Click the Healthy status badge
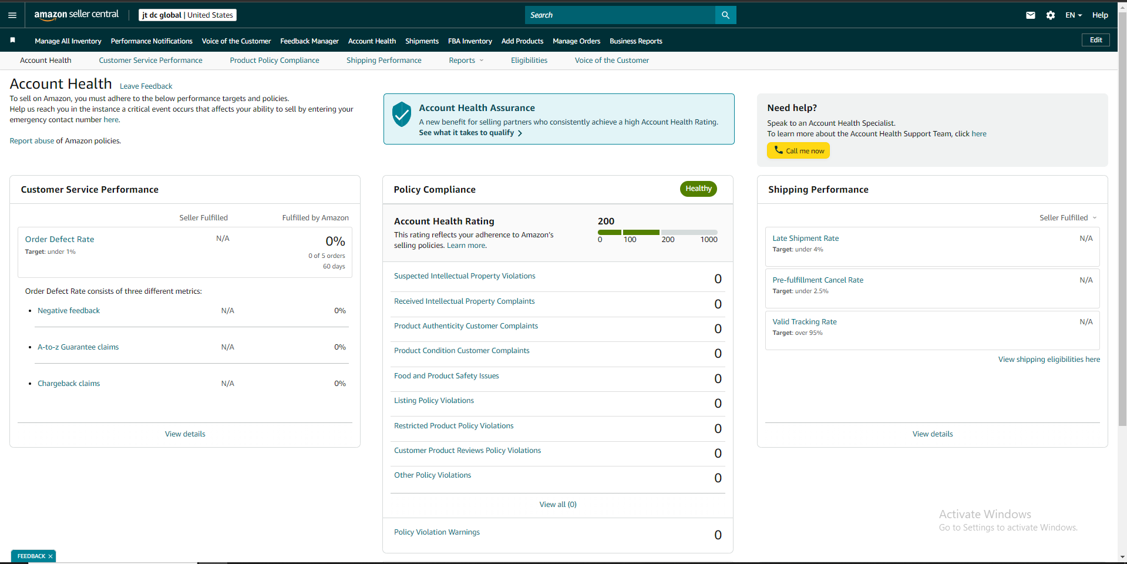Screen dimensions: 1127x564 coord(698,189)
